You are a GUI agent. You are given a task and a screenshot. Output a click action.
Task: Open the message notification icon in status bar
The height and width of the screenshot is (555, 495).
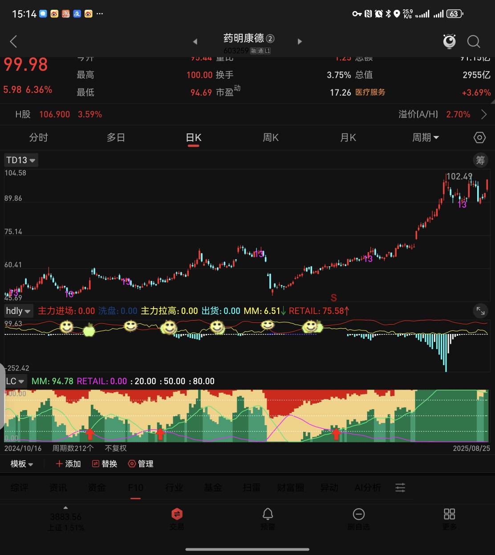click(x=43, y=14)
